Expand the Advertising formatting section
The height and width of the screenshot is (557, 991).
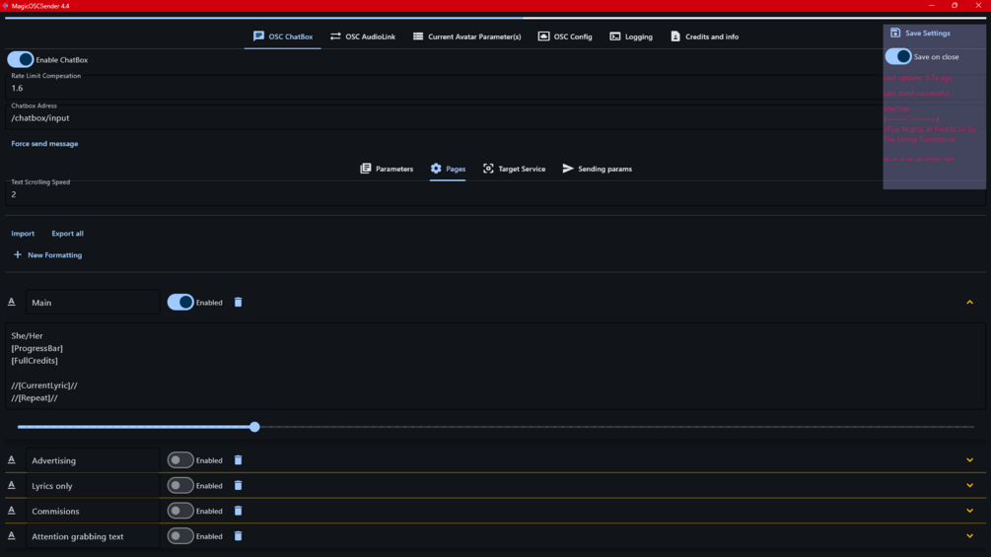click(x=969, y=459)
